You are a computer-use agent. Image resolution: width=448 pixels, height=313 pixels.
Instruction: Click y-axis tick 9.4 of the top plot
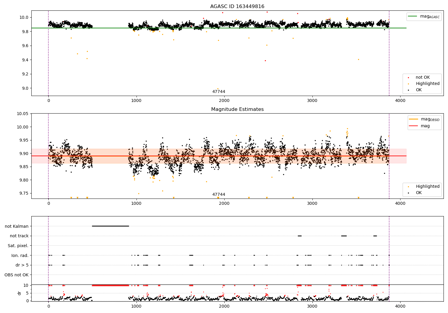25,60
